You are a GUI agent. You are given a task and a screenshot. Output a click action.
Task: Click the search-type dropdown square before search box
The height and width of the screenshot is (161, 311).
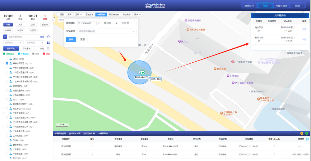5,37
